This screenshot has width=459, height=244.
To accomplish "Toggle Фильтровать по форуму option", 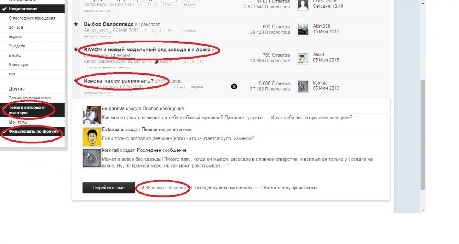I will (32, 132).
